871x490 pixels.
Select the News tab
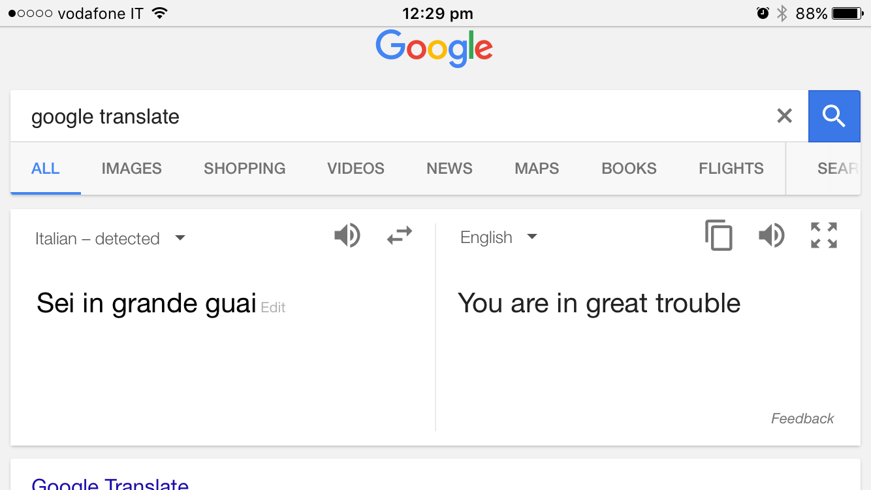coord(449,169)
